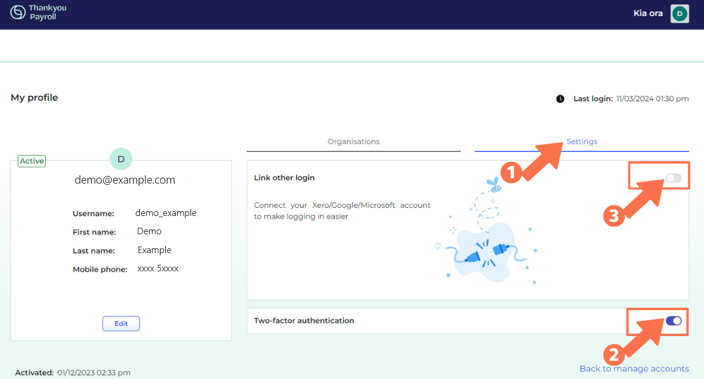Click the Edit button under profile details
The width and height of the screenshot is (704, 379).
click(x=121, y=323)
